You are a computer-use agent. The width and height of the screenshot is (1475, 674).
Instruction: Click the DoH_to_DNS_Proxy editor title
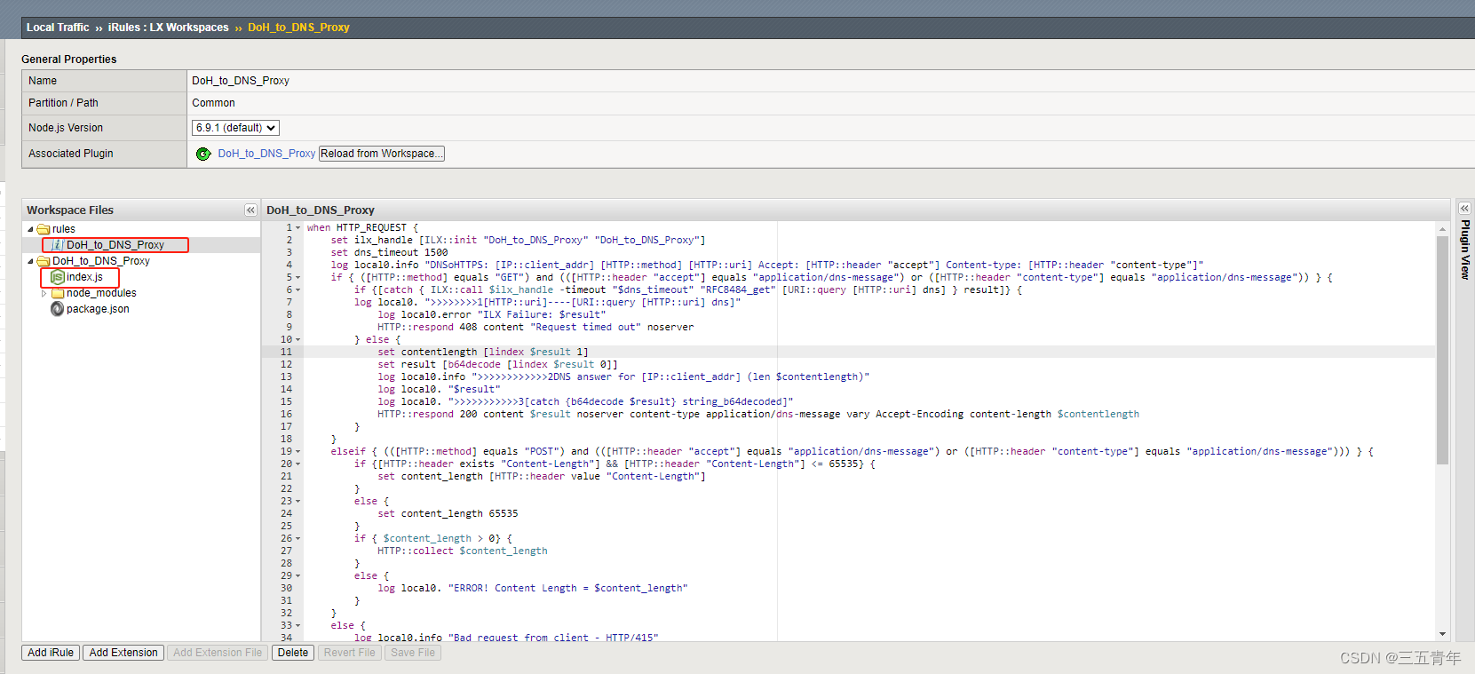[321, 210]
